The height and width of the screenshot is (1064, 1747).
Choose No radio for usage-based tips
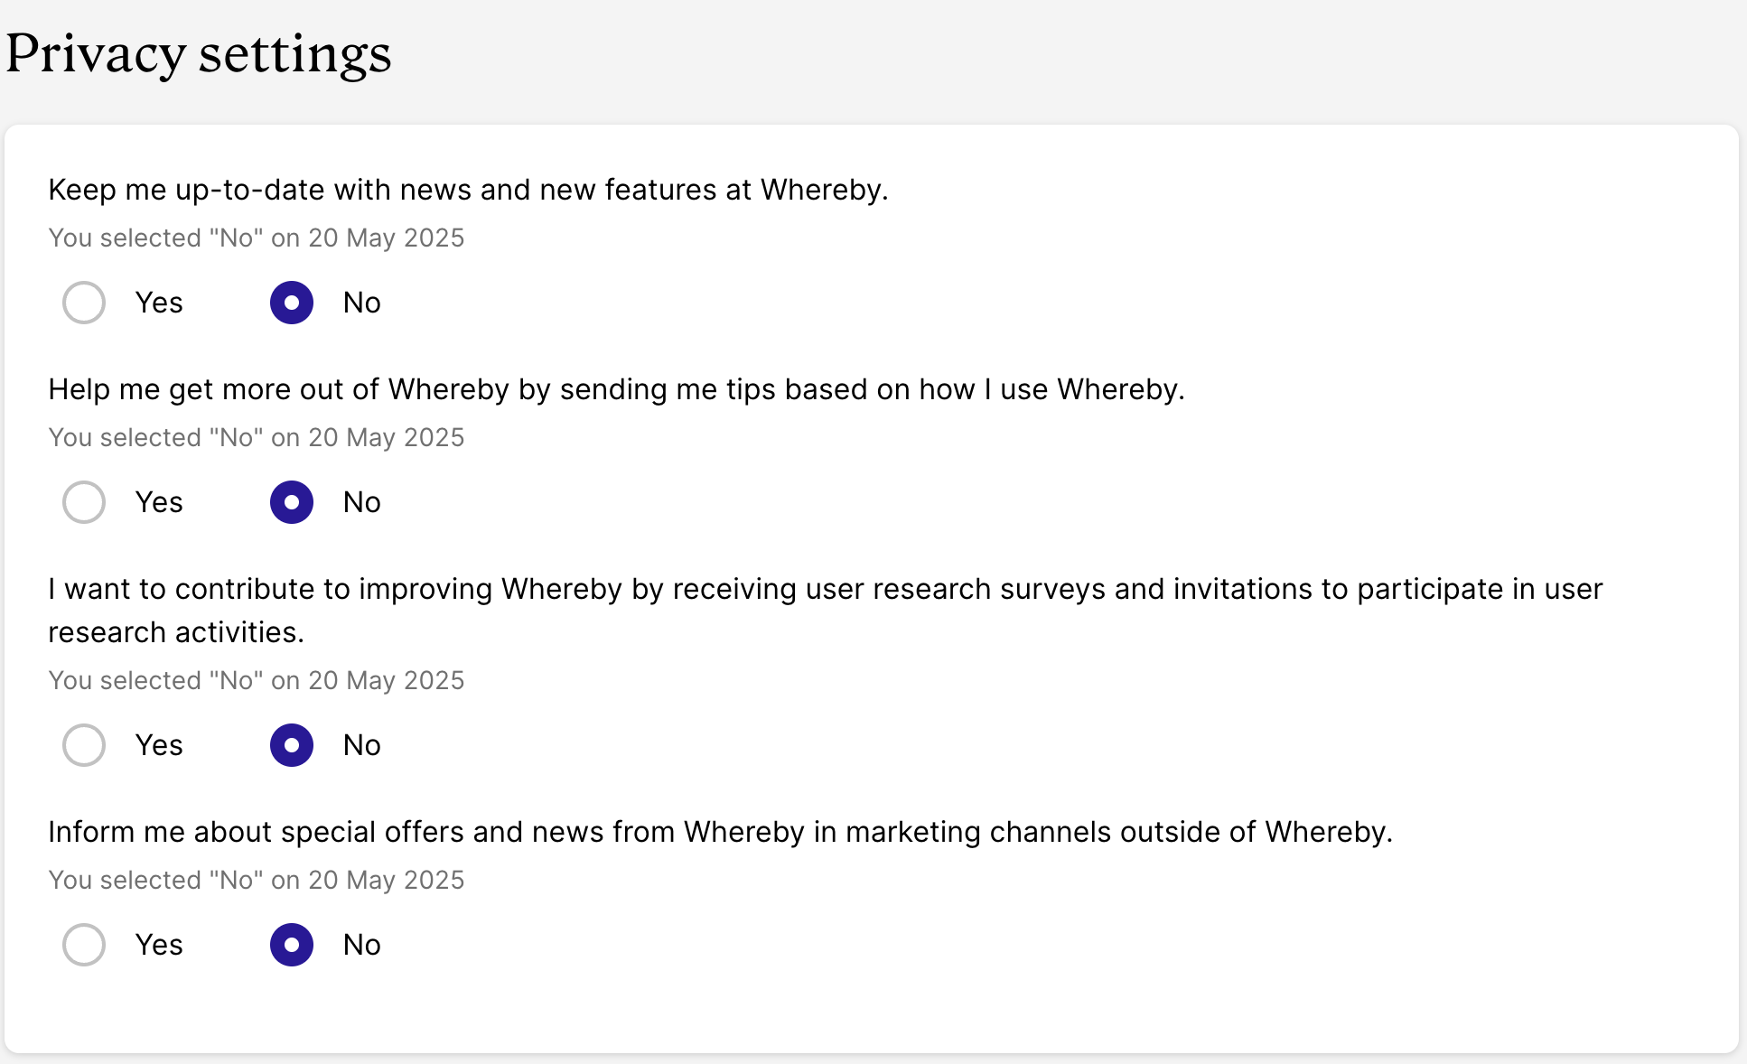[x=292, y=502]
